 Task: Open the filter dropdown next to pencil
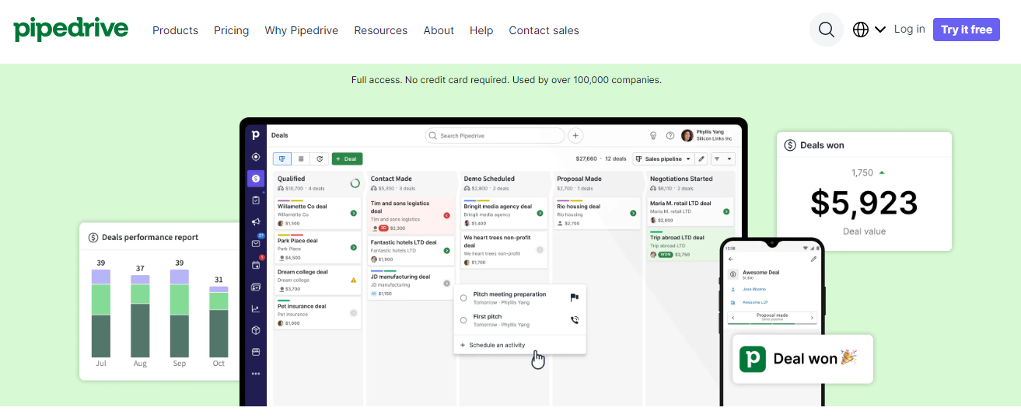point(723,158)
